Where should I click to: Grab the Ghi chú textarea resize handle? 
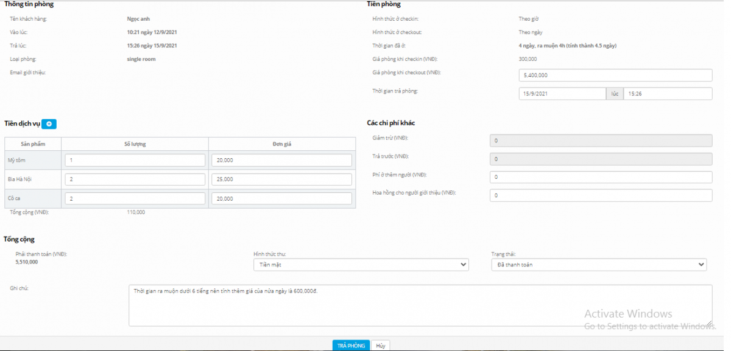tap(709, 323)
